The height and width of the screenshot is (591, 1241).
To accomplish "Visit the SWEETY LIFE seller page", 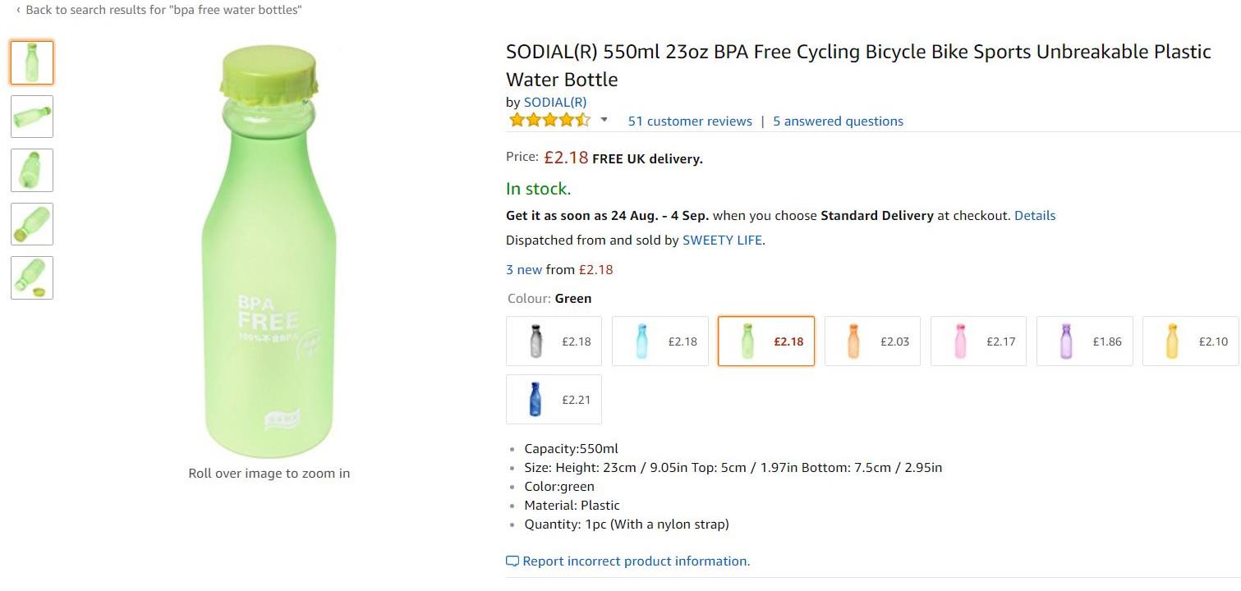I will click(722, 241).
